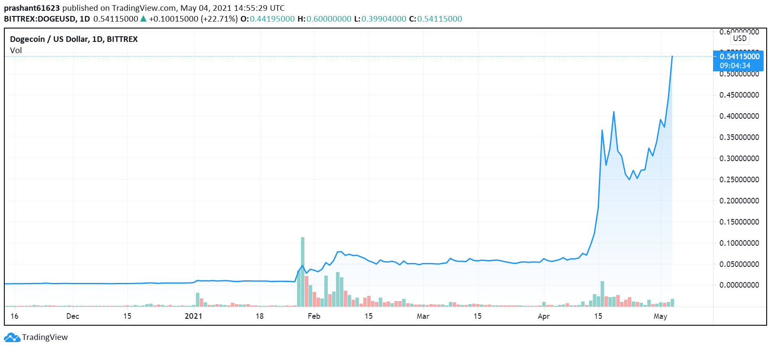
Task: Click the 2021 label on time axis
Action: [x=193, y=316]
